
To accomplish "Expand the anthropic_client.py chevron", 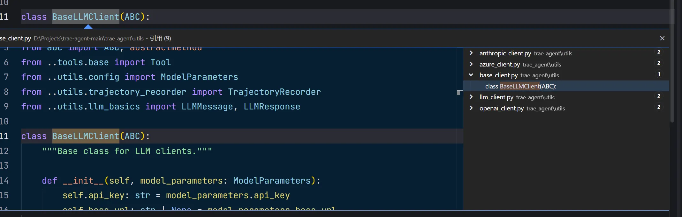I will pos(471,53).
